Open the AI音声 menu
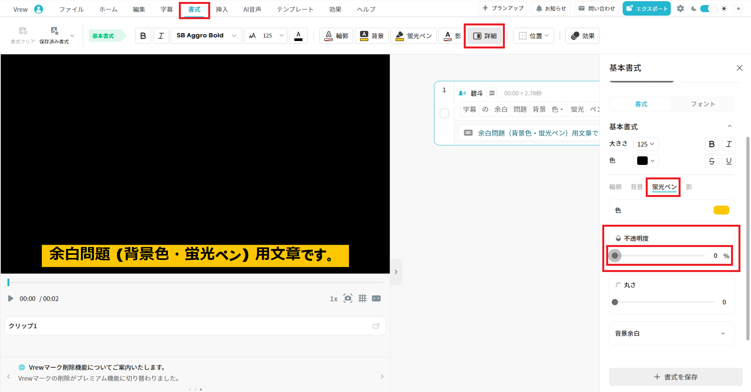This screenshot has width=751, height=392. click(x=252, y=9)
